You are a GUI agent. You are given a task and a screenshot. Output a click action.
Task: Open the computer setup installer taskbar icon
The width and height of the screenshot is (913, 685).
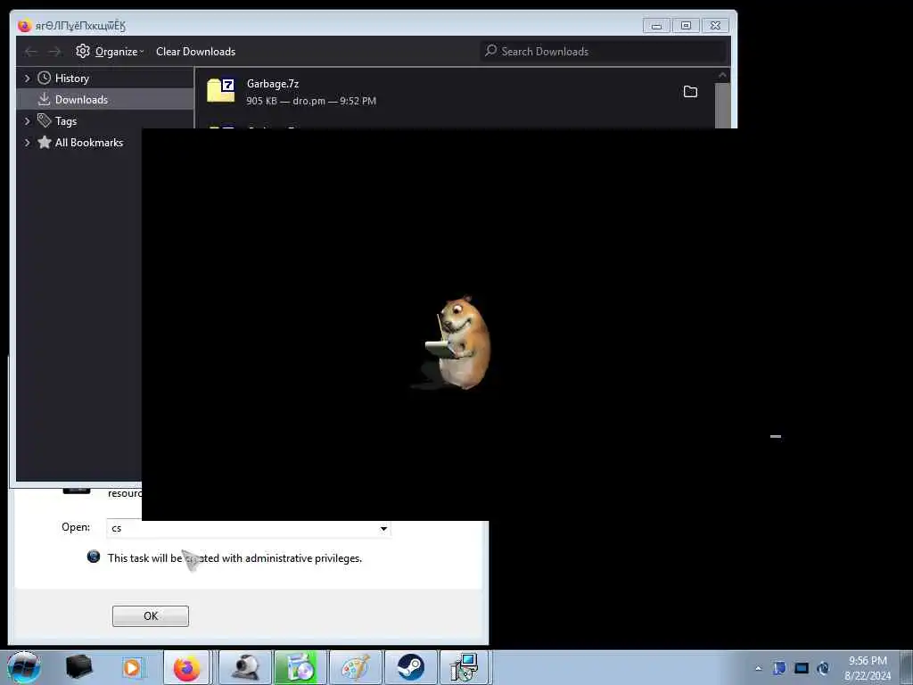pyautogui.click(x=465, y=667)
